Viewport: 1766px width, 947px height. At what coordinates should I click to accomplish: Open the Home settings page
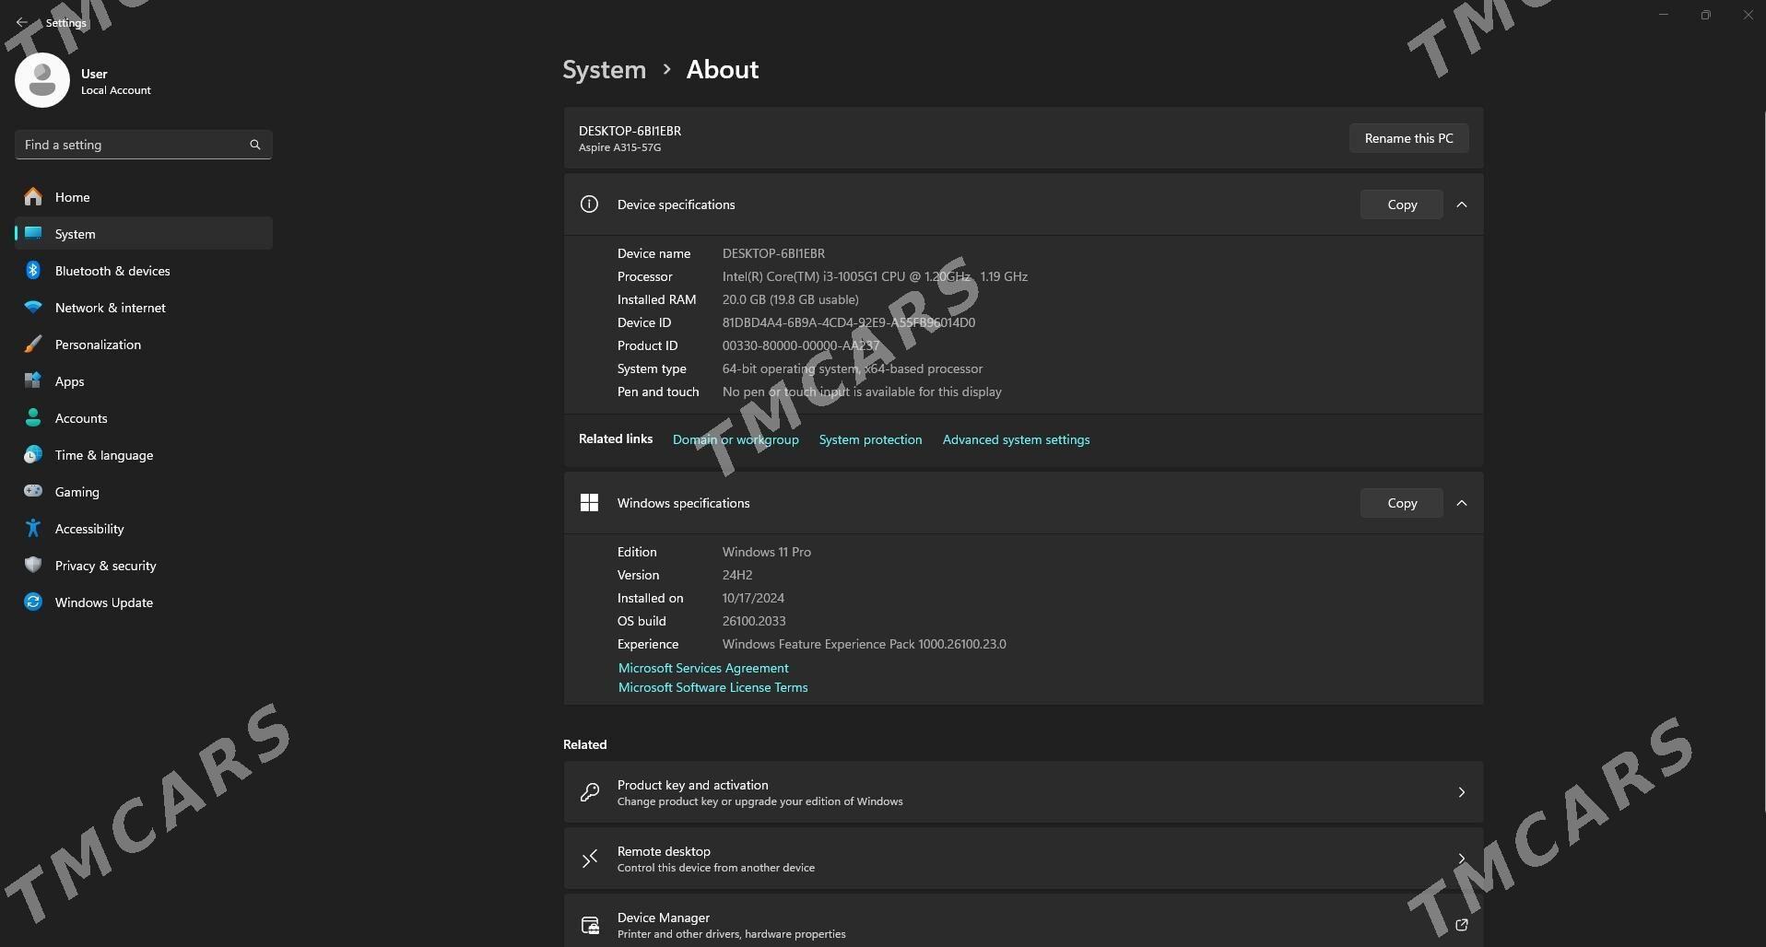coord(144,197)
